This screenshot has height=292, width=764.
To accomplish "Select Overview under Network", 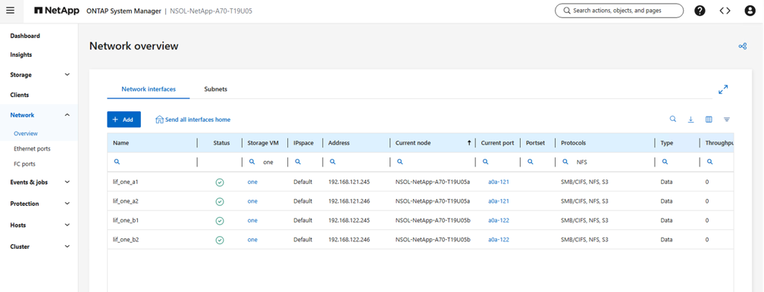I will tap(26, 133).
